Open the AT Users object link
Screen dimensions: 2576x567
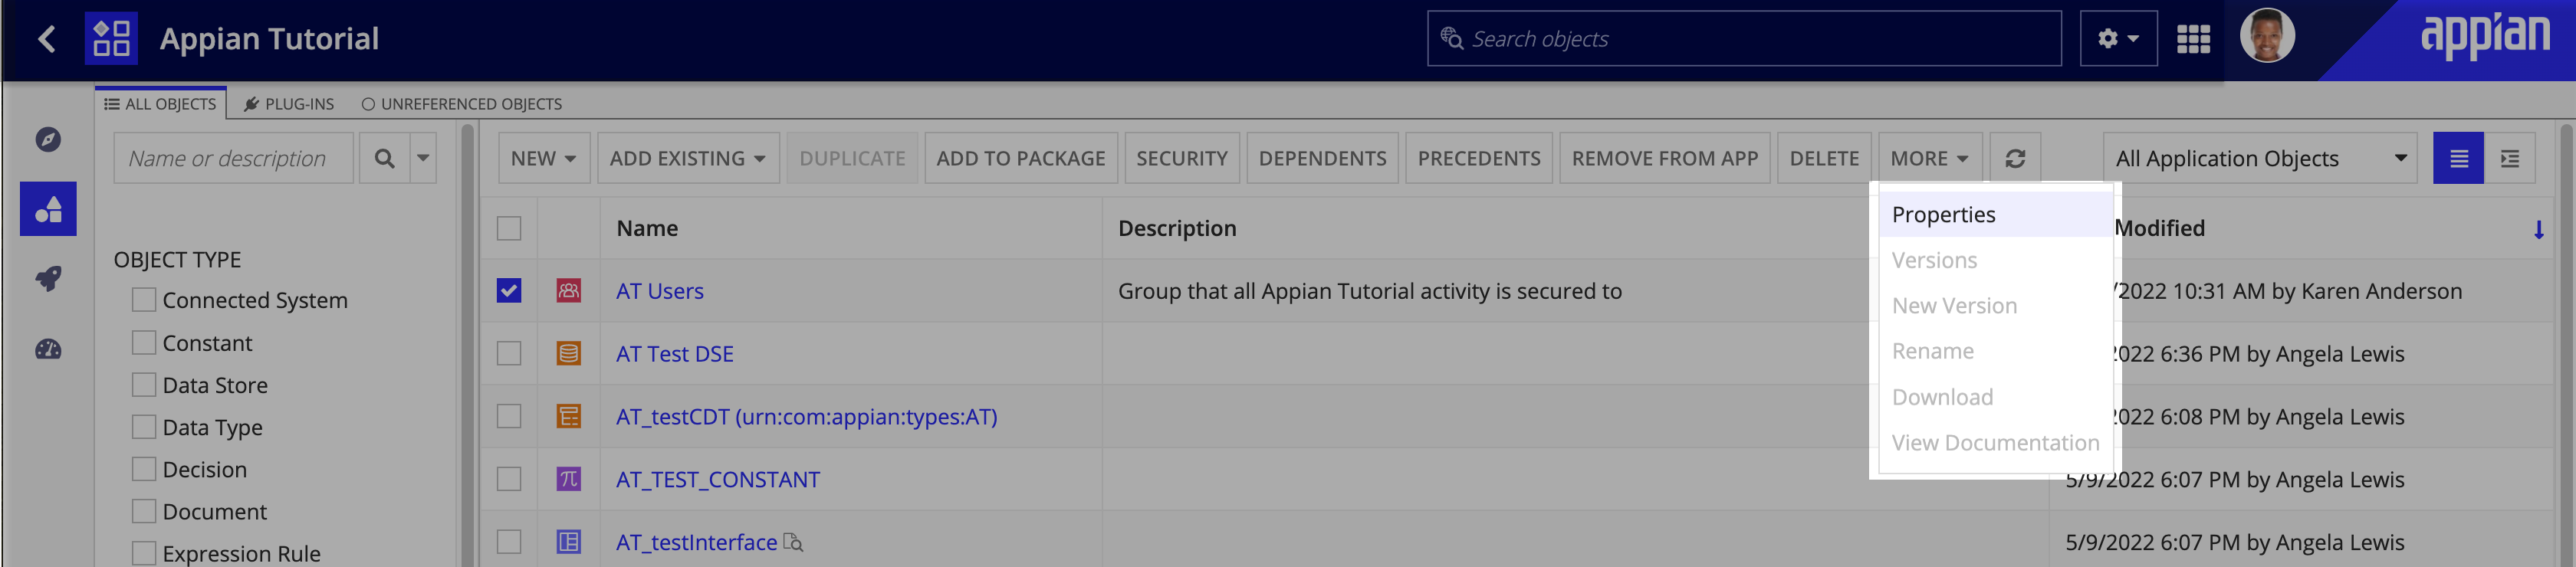660,291
